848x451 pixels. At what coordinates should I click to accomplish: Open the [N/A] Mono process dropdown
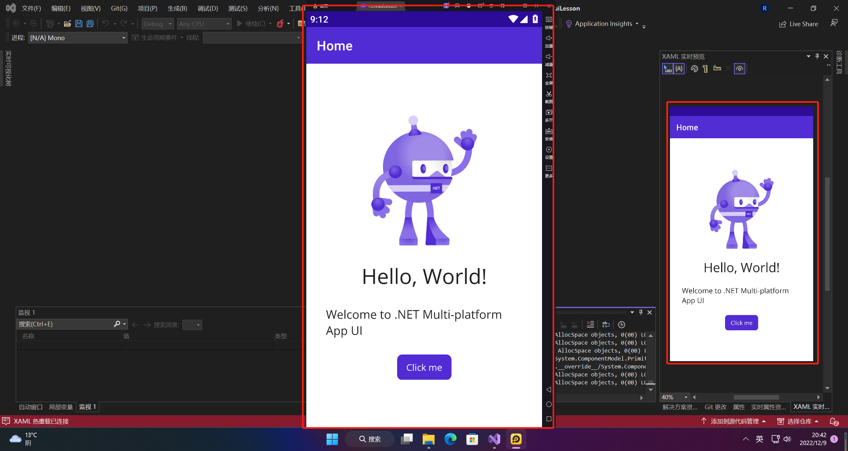[78, 38]
